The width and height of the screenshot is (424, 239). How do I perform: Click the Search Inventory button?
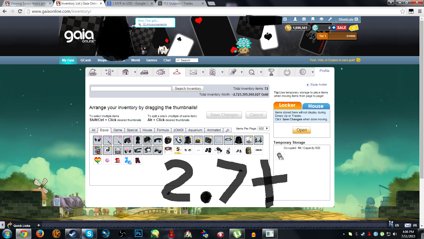click(188, 89)
